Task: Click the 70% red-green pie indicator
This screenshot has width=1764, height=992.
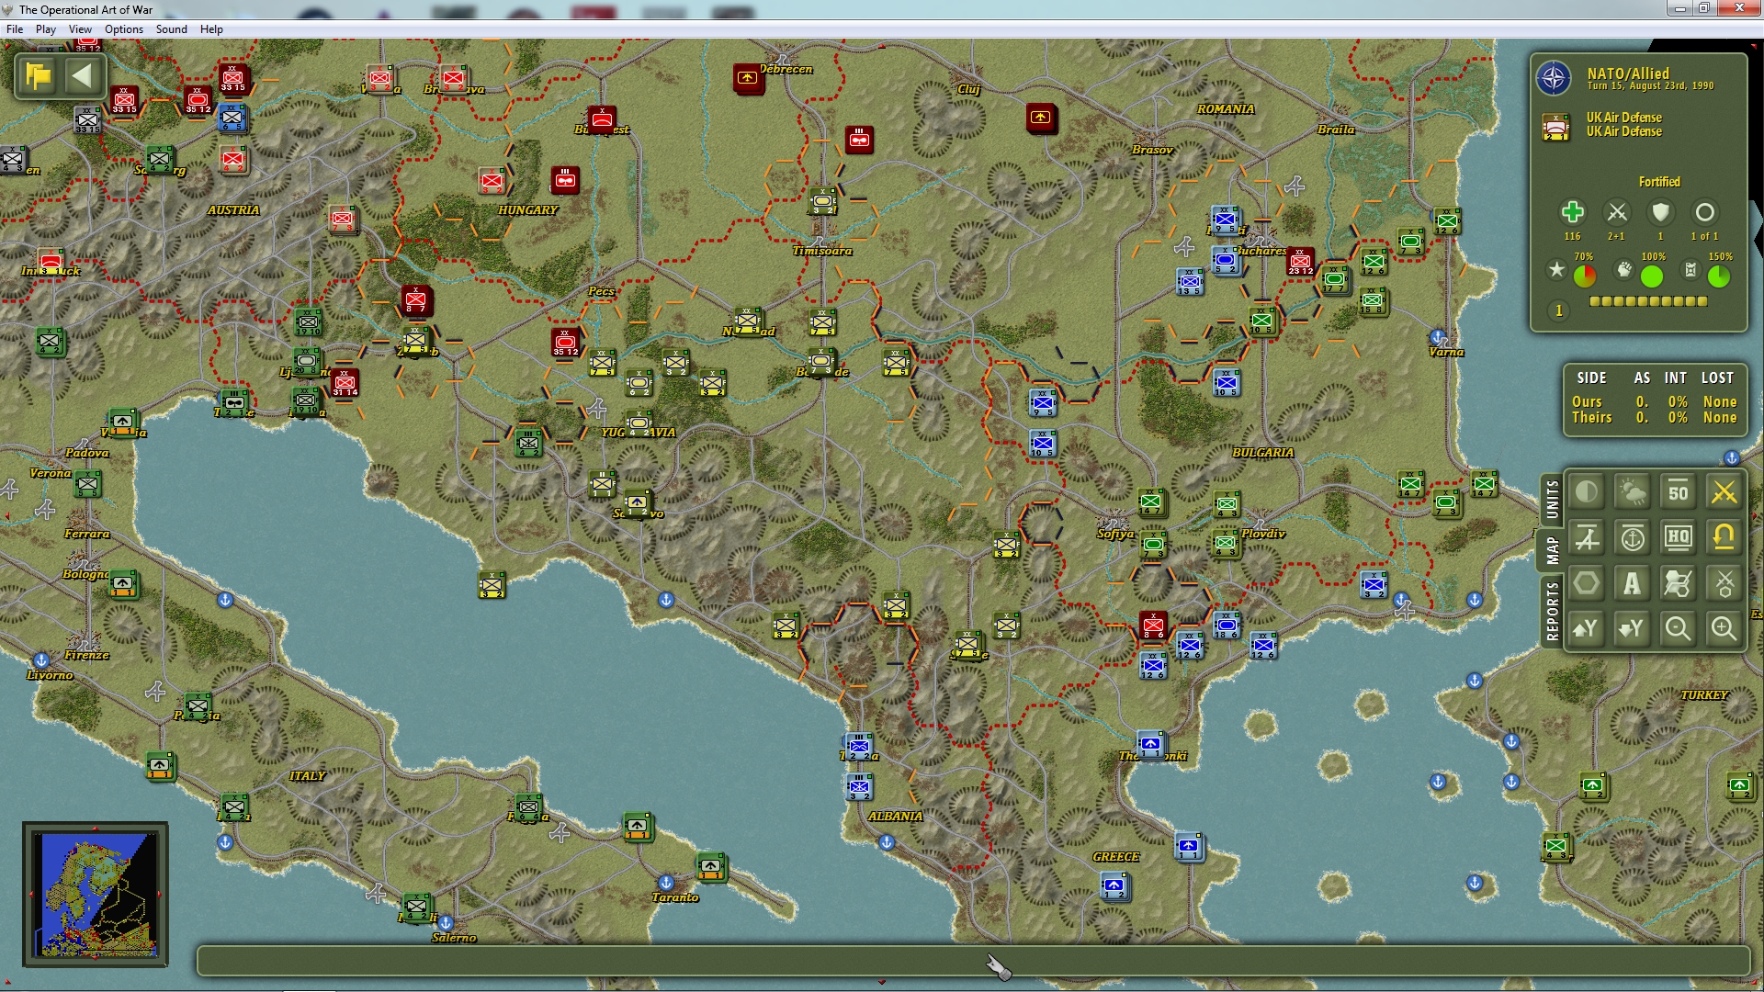Action: (1585, 276)
